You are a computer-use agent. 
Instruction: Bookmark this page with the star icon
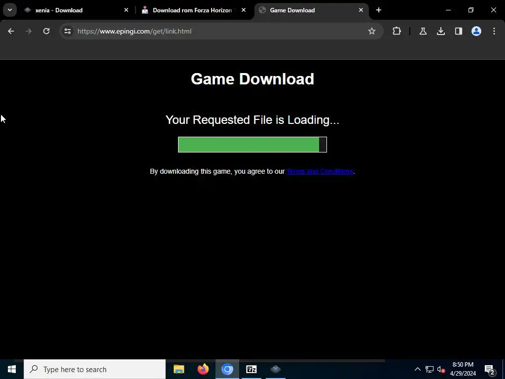coord(372,31)
